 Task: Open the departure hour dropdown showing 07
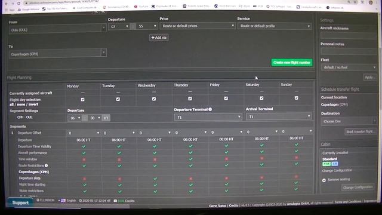tap(119, 26)
